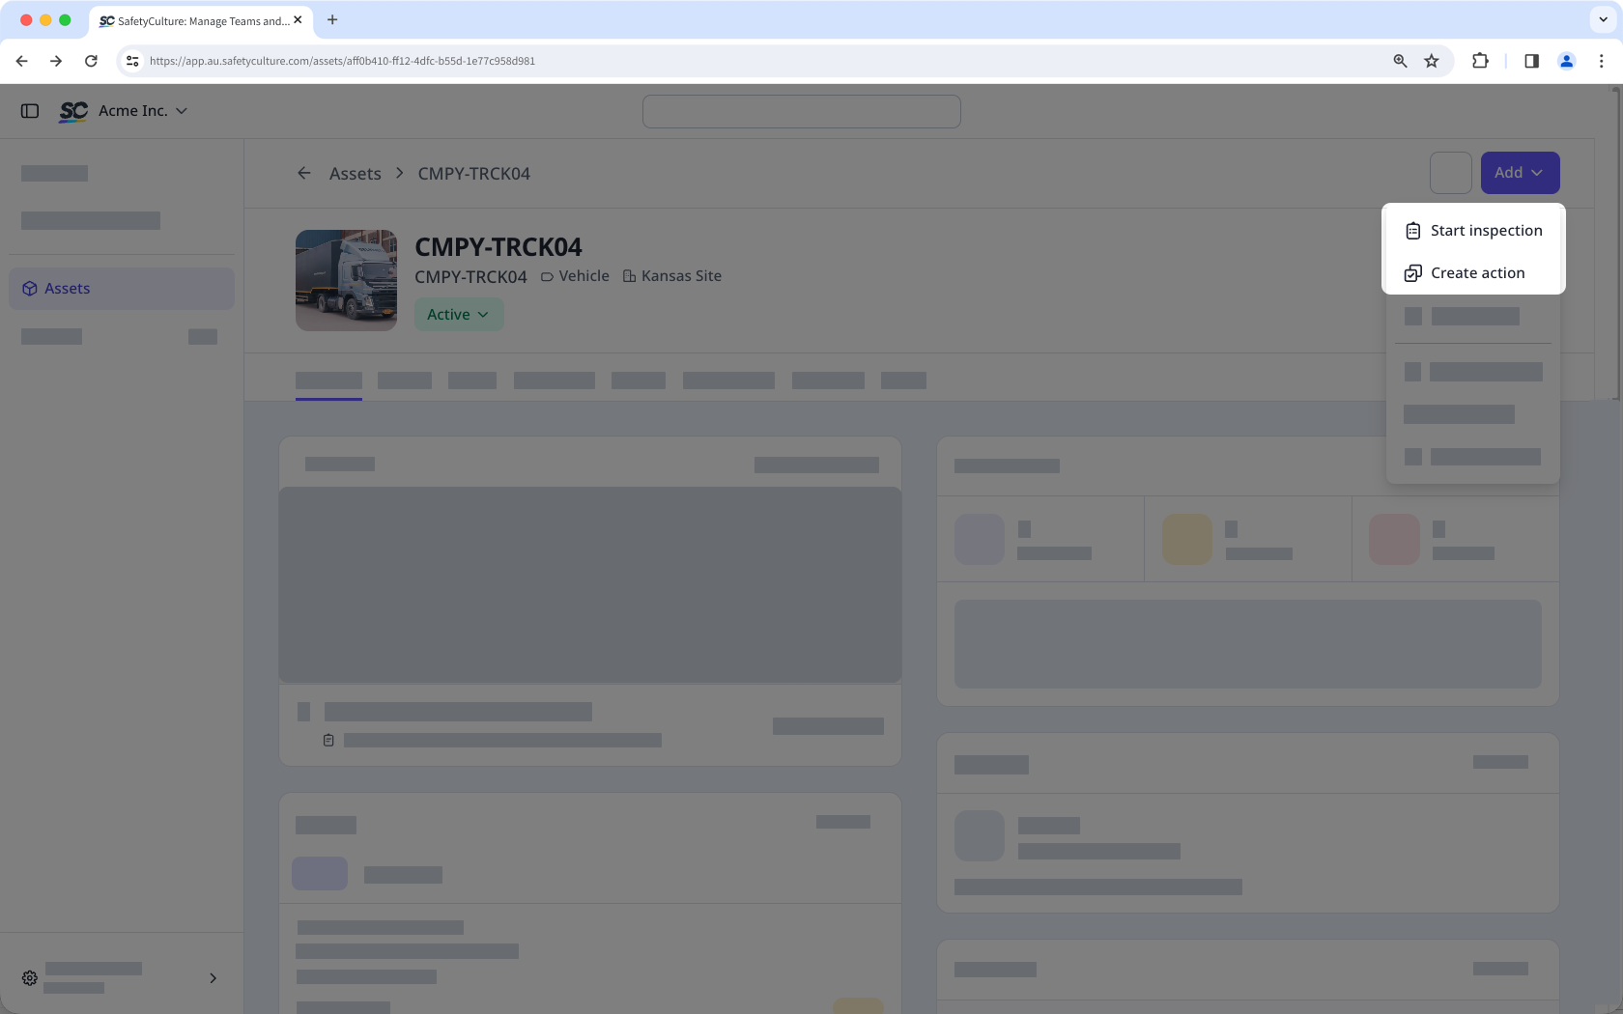Open the settings gear in sidebar footer
Screen dimensions: 1623x1014
coord(30,978)
